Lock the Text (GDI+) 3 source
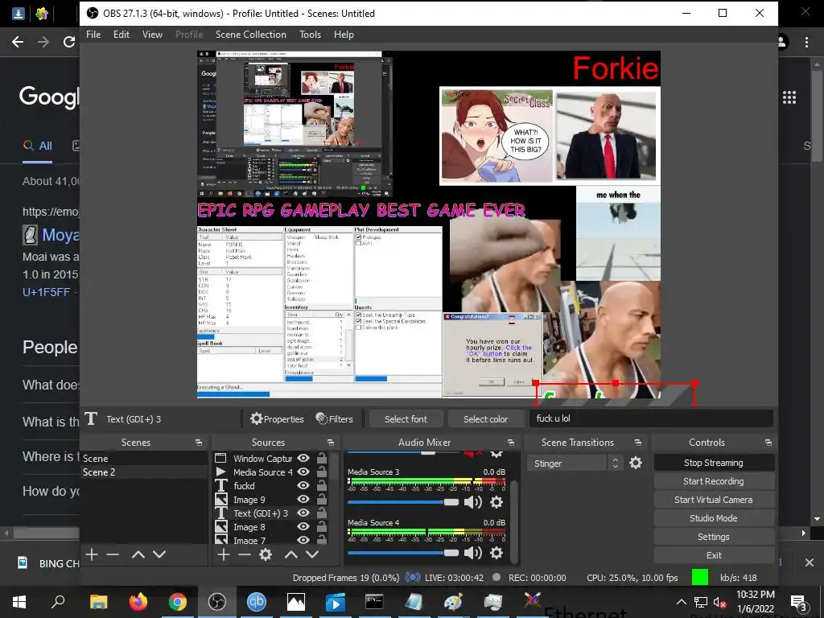This screenshot has height=618, width=824. [322, 513]
